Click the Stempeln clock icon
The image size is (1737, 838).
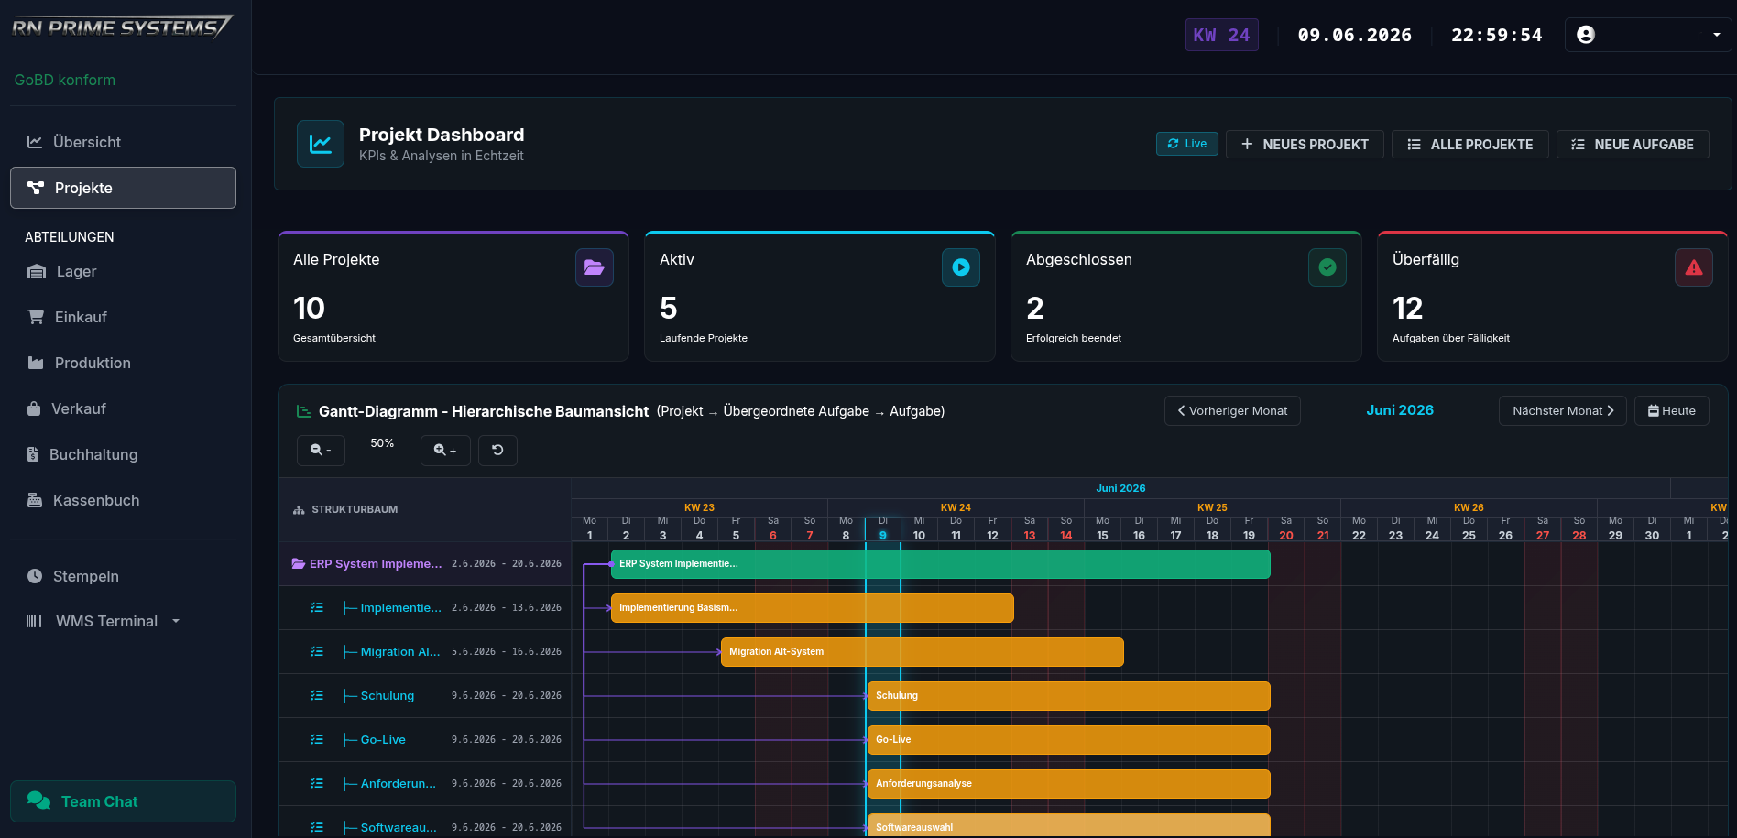[x=35, y=576]
